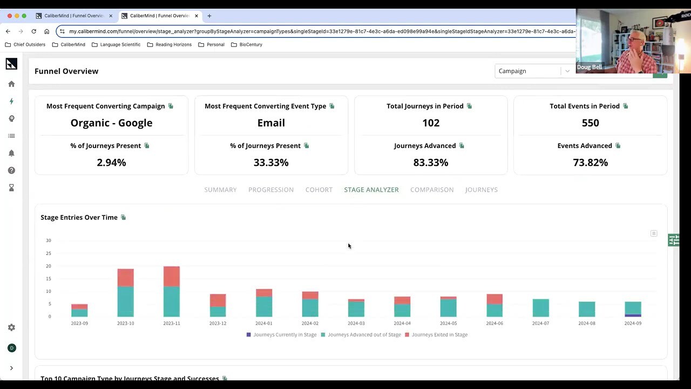Click the small chart options box icon
The image size is (691, 389).
(x=654, y=233)
